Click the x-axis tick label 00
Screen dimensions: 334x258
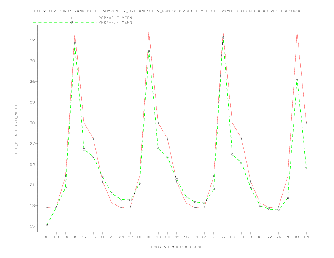coord(47,237)
